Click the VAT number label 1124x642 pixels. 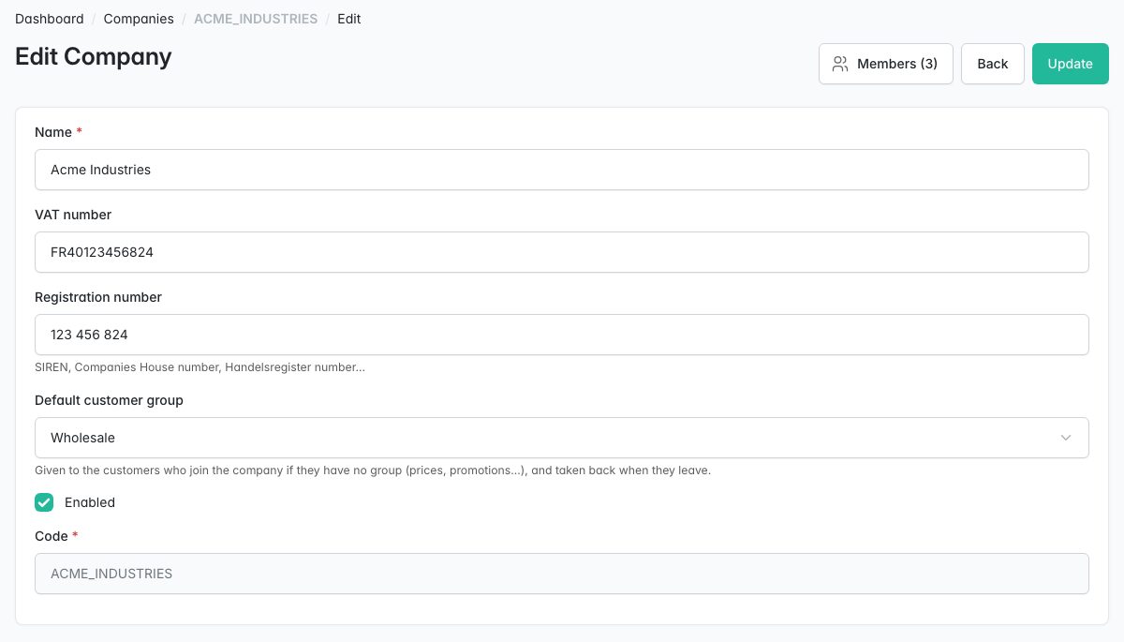point(73,215)
